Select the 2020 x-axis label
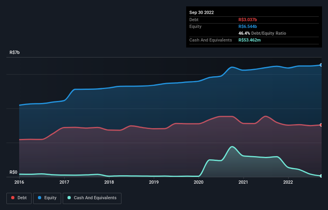Screen dimensions: 328x210 click(199, 182)
